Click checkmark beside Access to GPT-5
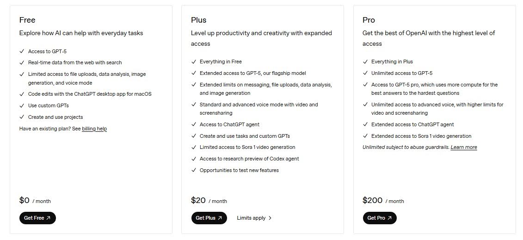Image resolution: width=523 pixels, height=240 pixels. pos(22,51)
